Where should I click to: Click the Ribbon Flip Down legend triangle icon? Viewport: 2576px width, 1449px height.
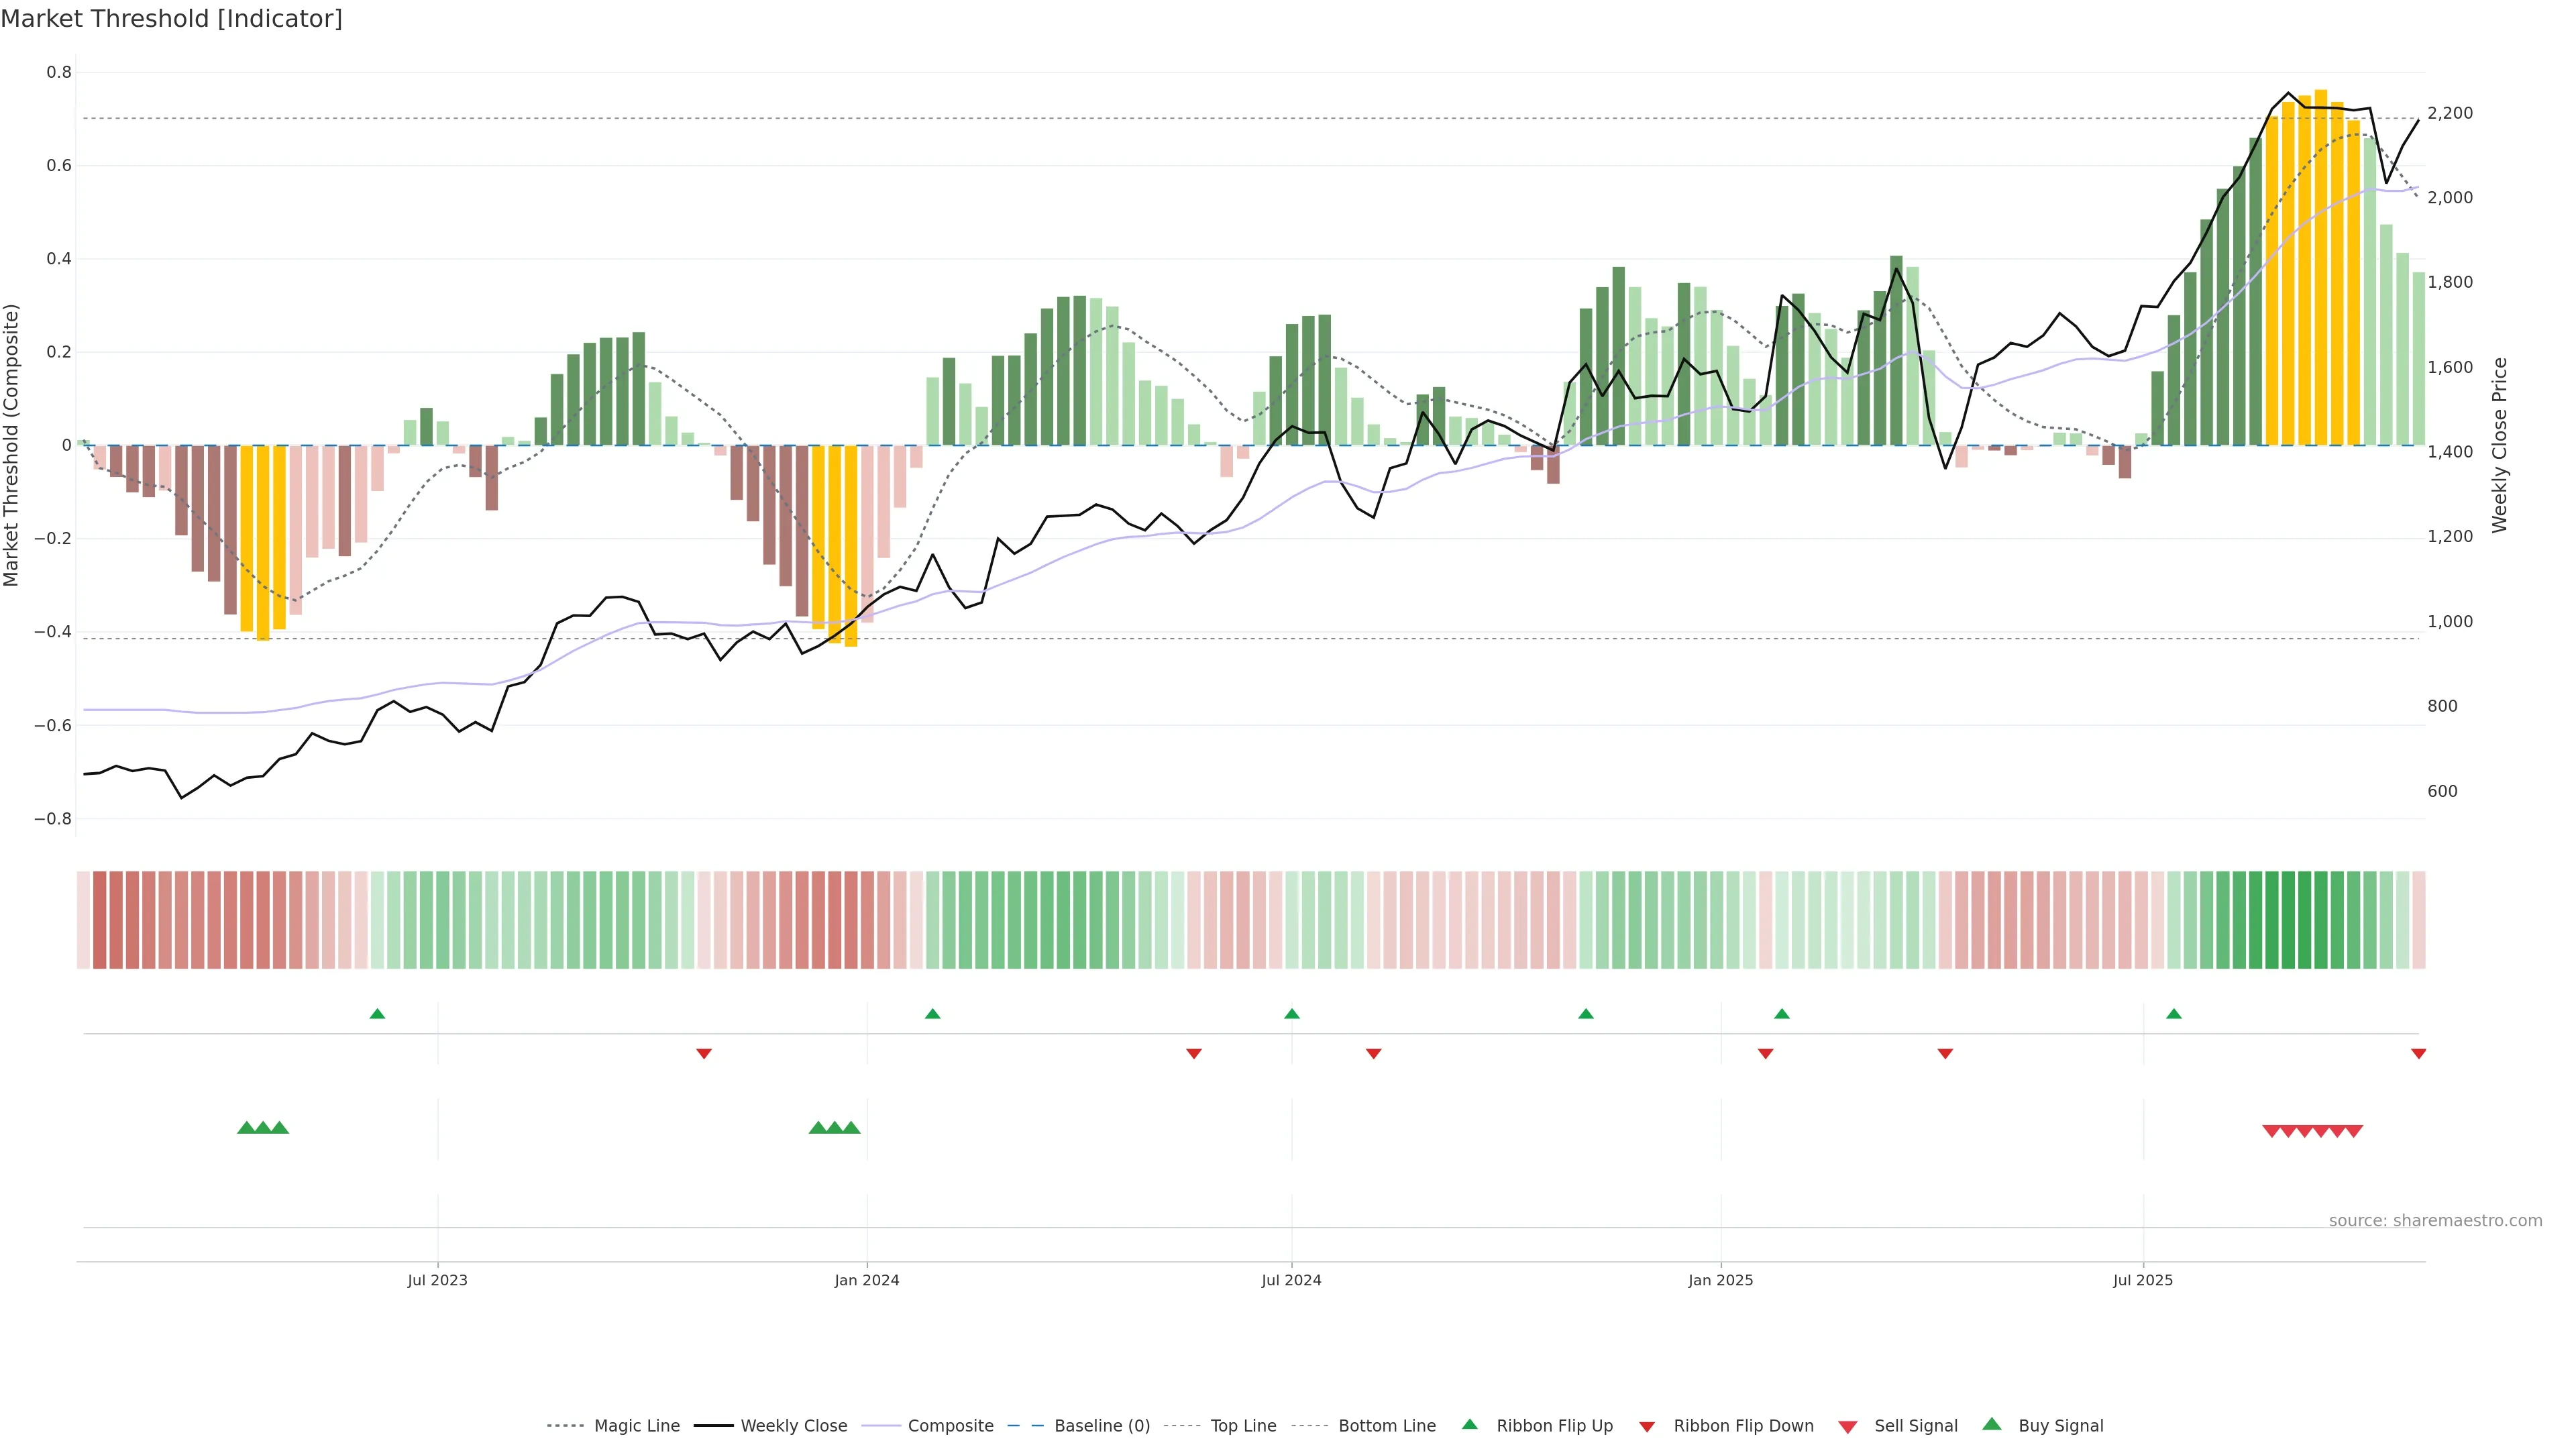pos(1647,1426)
